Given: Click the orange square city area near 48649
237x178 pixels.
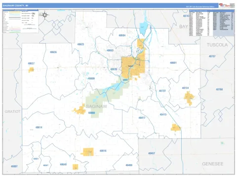Looking at the screenshot, I should click(x=76, y=167).
